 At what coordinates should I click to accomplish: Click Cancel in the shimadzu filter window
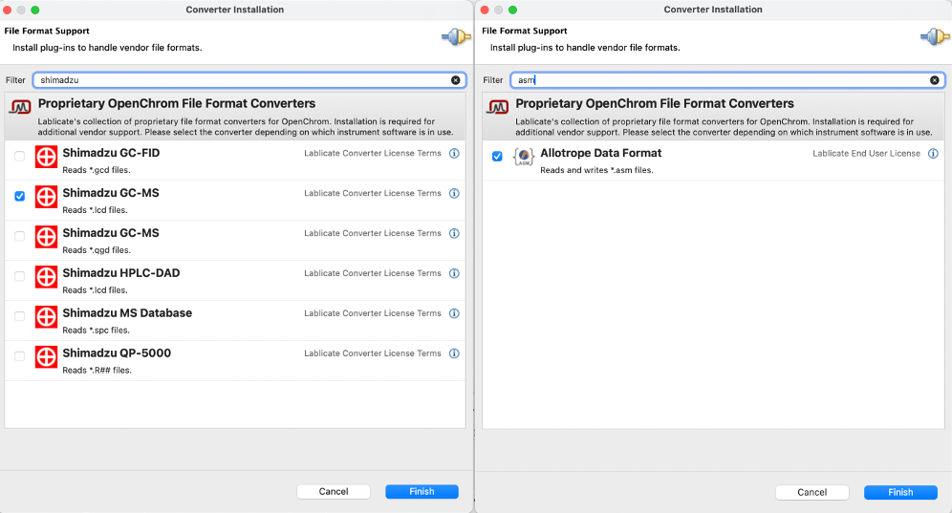pos(334,492)
